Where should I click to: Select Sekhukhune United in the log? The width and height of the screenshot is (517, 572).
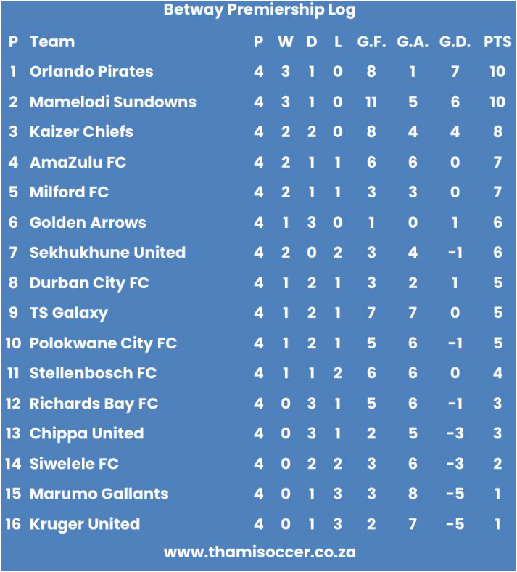(x=107, y=252)
